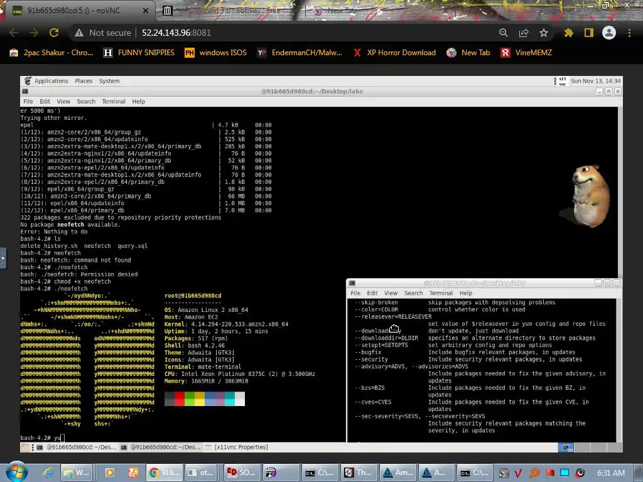Screen dimensions: 643x482
Task: Click the noVNC side control bar handle
Action: coord(3,258)
